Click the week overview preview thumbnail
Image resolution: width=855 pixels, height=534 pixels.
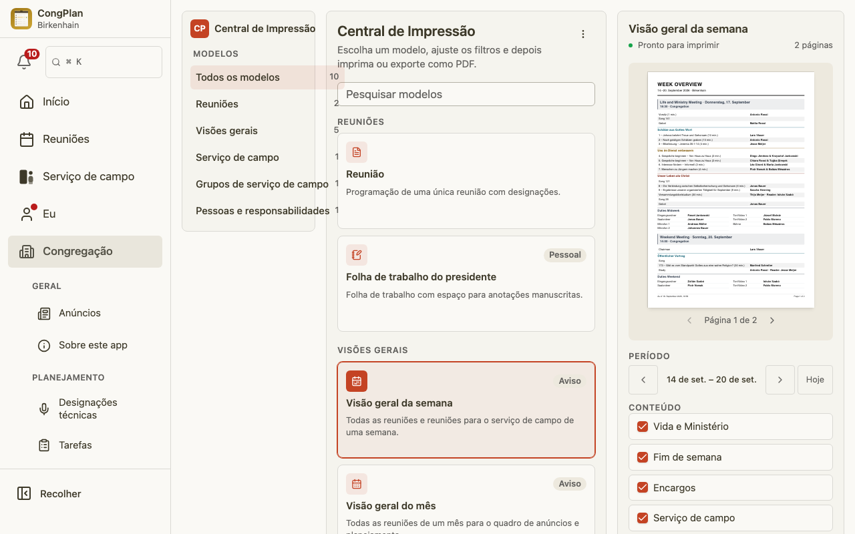click(x=731, y=190)
